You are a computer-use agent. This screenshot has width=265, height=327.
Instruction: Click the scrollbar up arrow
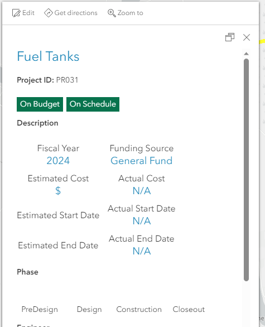pyautogui.click(x=246, y=54)
